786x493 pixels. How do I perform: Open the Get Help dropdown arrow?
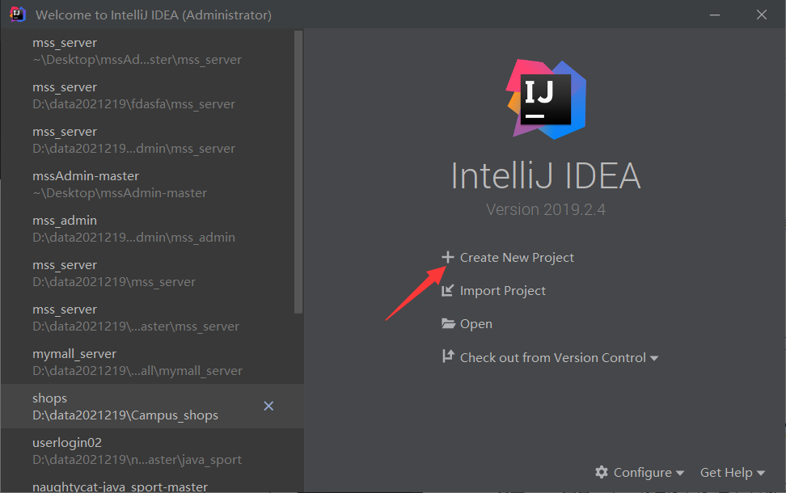click(761, 473)
